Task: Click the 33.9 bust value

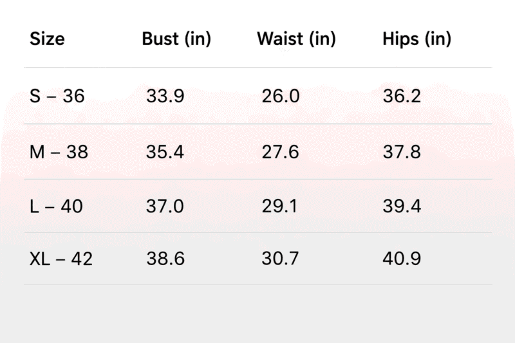Action: point(165,96)
